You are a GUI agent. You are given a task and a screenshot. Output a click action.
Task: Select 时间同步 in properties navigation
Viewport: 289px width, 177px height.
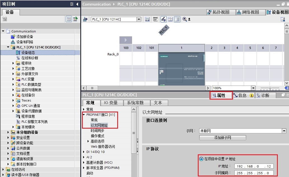pyautogui.click(x=97, y=131)
